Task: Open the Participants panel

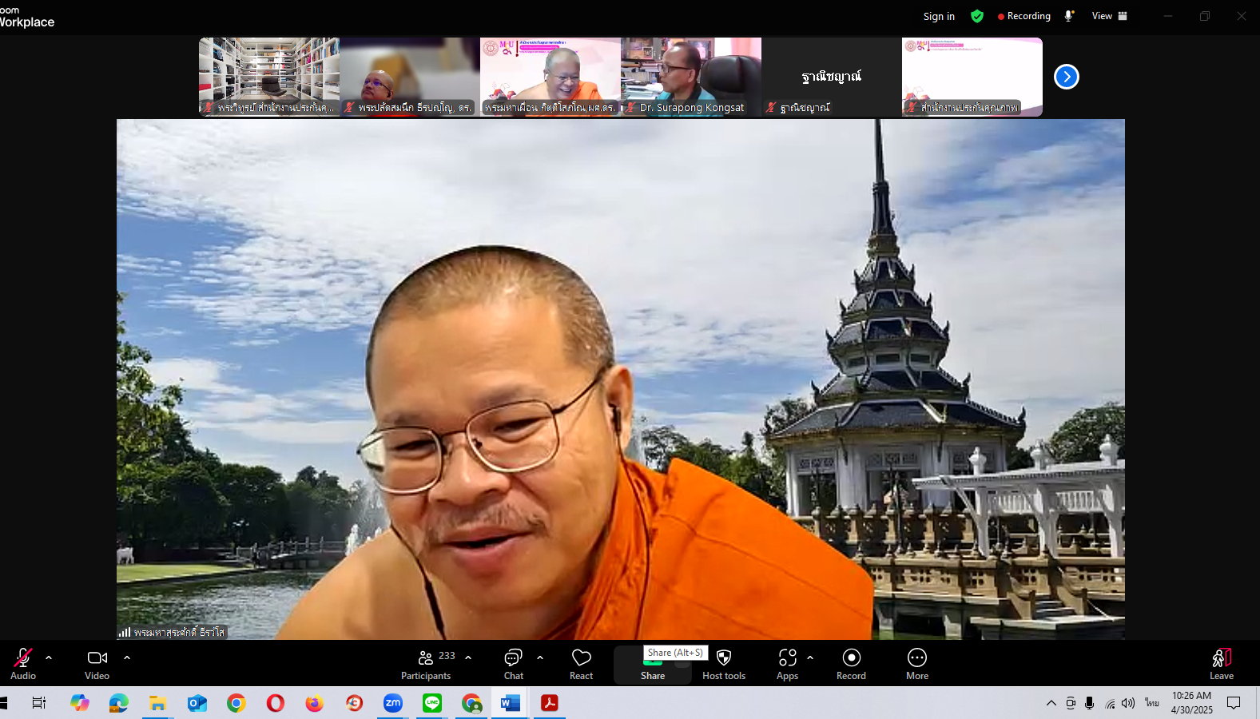Action: 427,664
